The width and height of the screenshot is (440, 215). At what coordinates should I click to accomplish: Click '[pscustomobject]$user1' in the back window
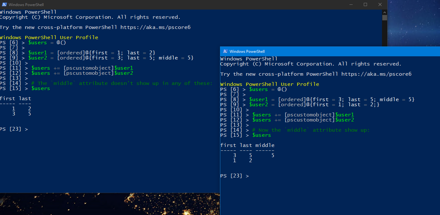click(x=98, y=68)
